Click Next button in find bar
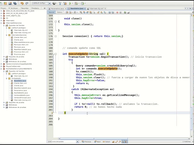This screenshot has height=145, width=194. [x=98, y=142]
